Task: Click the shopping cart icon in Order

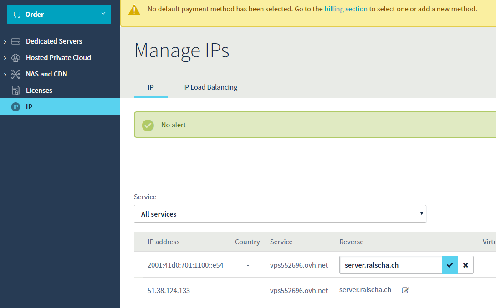Action: pos(17,15)
